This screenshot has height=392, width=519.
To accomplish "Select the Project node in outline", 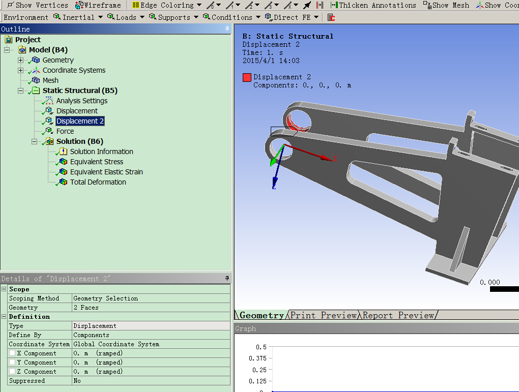I will coord(28,40).
